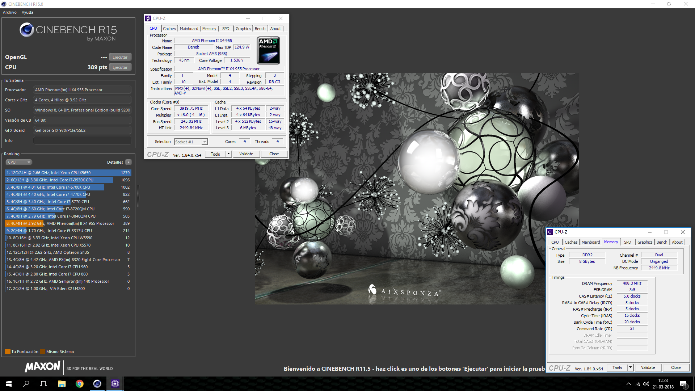This screenshot has height=391, width=695.
Task: Open Details arrow button in Ranking
Action: pyautogui.click(x=129, y=162)
